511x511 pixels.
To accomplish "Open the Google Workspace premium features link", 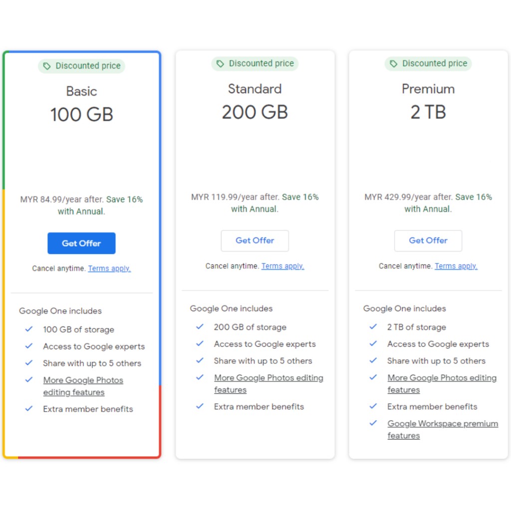I will (x=442, y=429).
